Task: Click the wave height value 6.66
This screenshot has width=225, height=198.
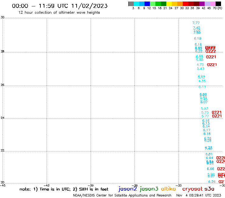Action: (210, 169)
